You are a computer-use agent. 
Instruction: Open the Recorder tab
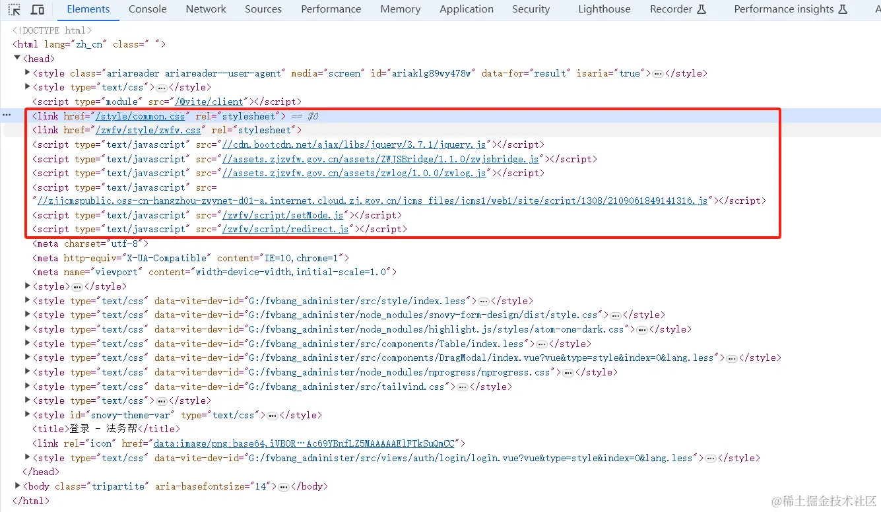pyautogui.click(x=678, y=9)
